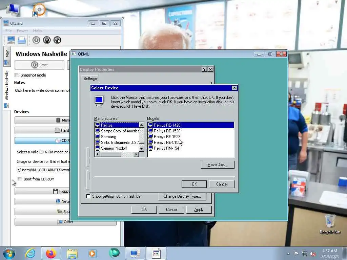347x260 pixels.
Task: Collapse the CD ROM device section
Action: [x=42, y=140]
